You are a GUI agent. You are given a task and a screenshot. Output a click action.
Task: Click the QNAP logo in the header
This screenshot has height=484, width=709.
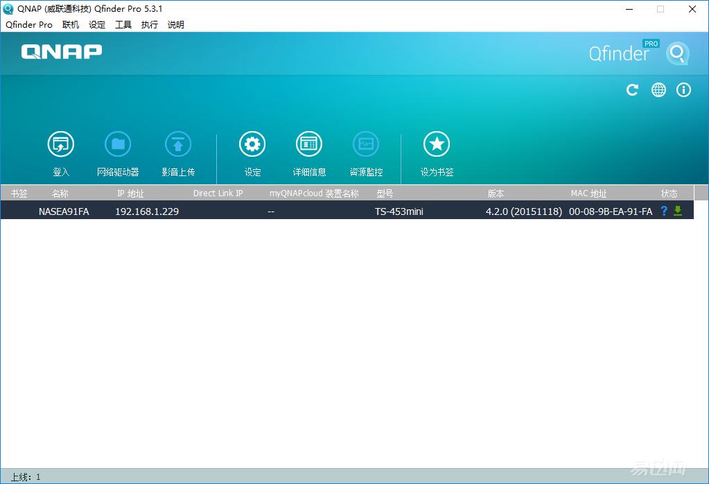tap(62, 51)
